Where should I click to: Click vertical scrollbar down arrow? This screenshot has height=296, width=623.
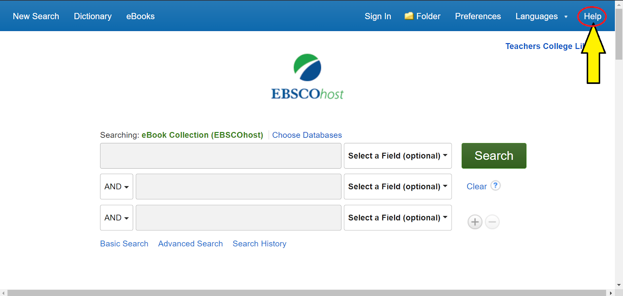click(619, 285)
